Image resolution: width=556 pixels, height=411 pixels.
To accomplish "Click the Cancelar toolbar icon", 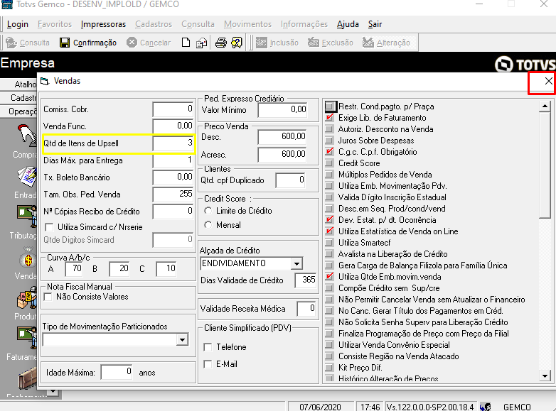I will [132, 42].
